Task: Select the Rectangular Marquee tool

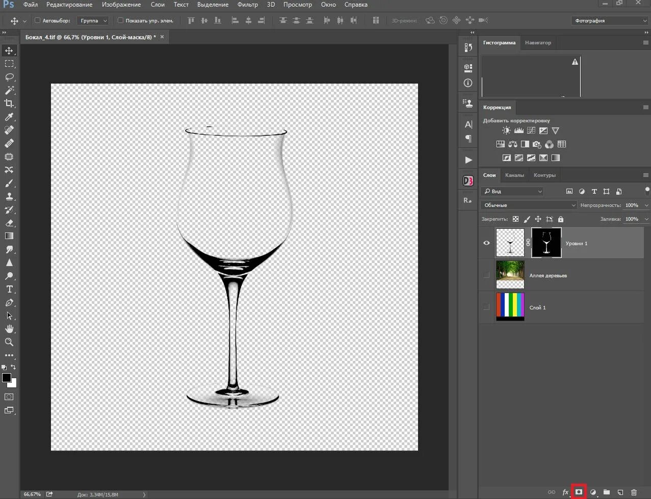Action: click(x=9, y=64)
